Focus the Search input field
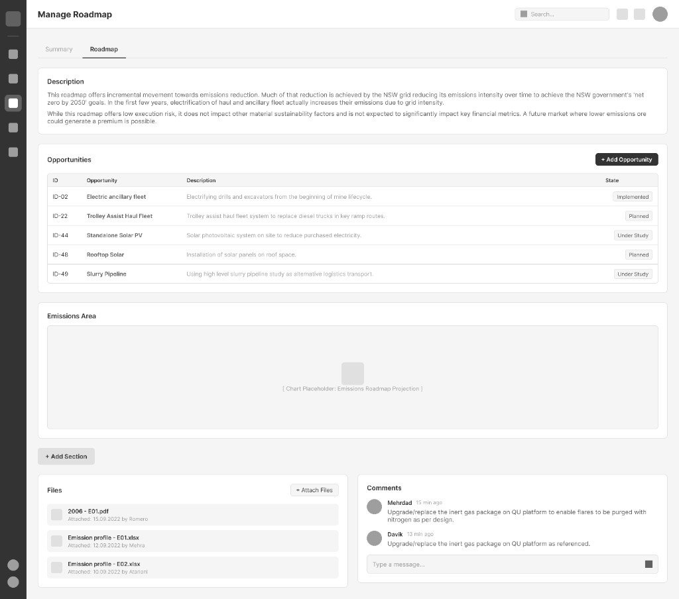 [562, 15]
